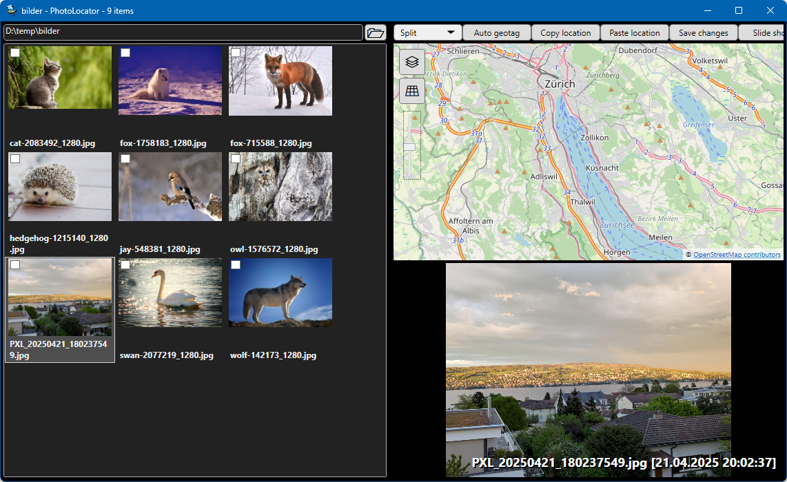
Task: Select the jay bird thumbnail
Action: (170, 187)
